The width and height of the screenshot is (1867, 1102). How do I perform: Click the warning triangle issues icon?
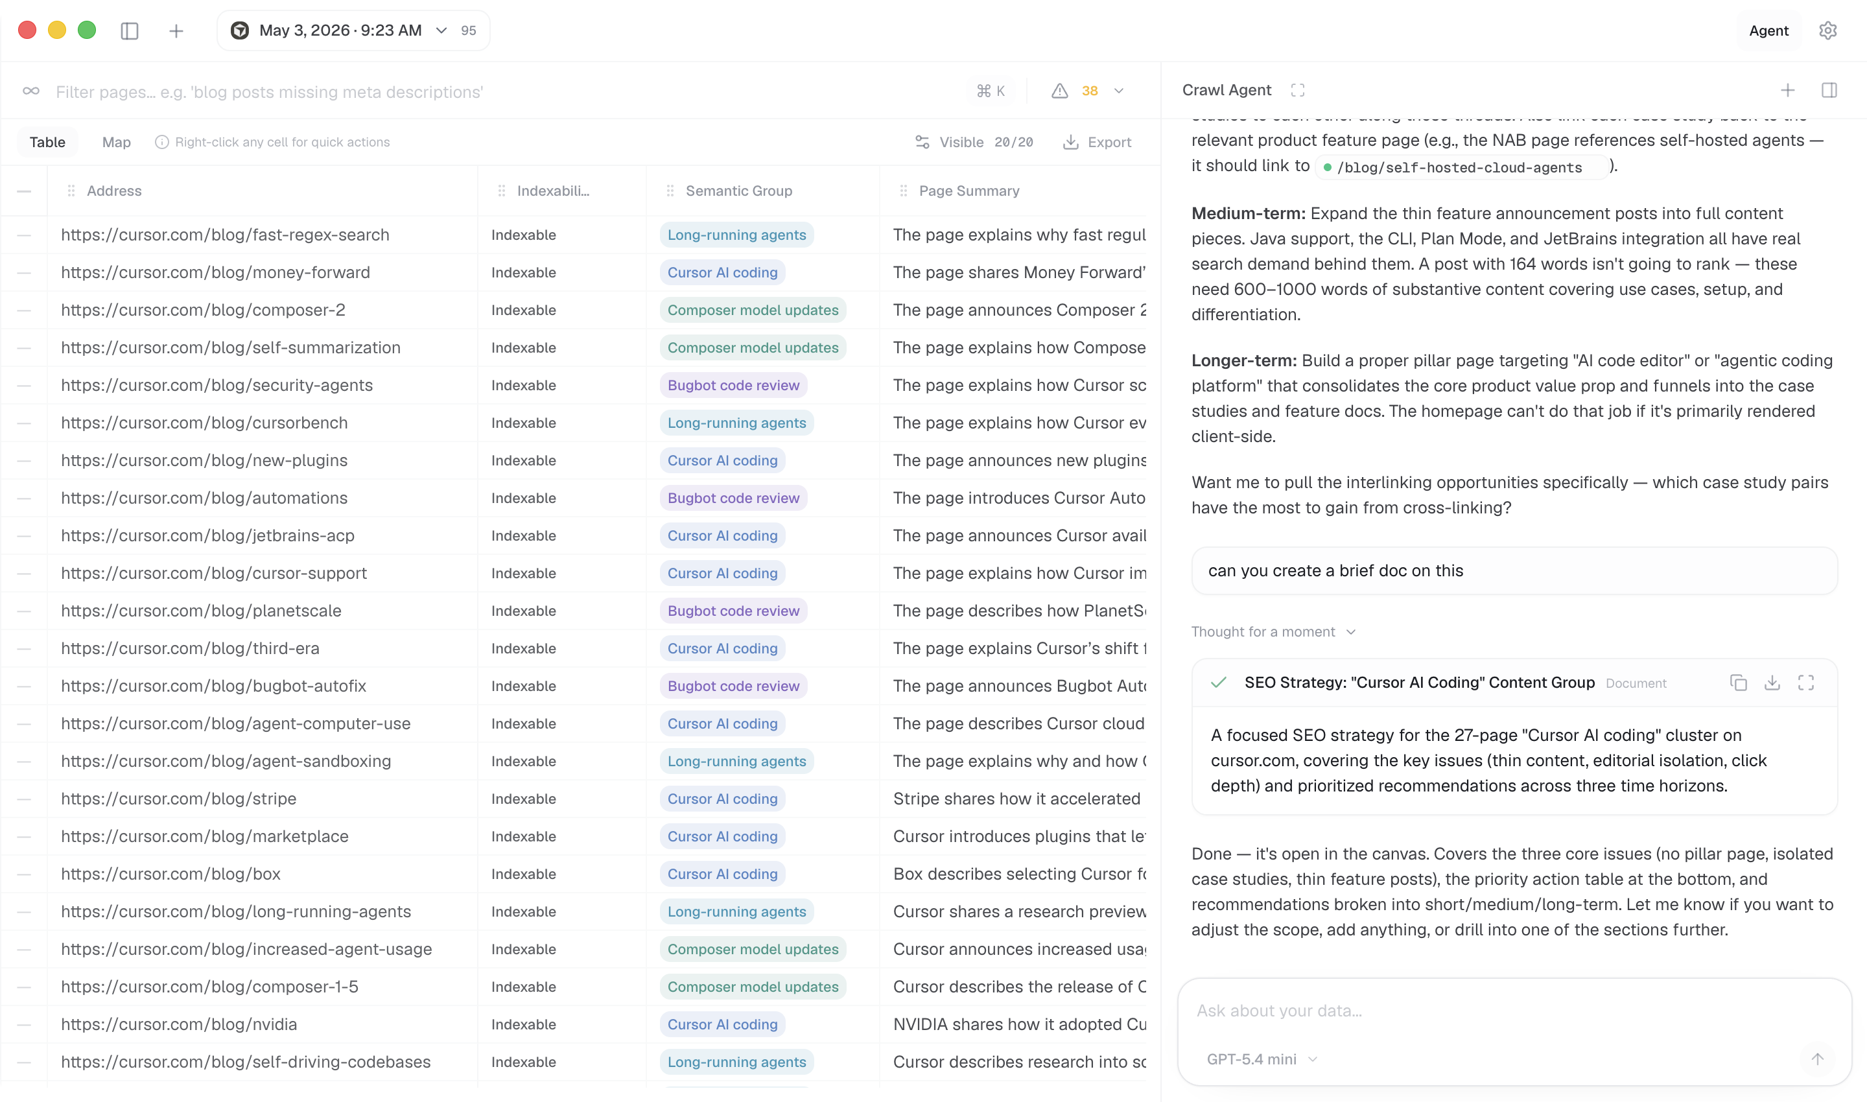1060,91
